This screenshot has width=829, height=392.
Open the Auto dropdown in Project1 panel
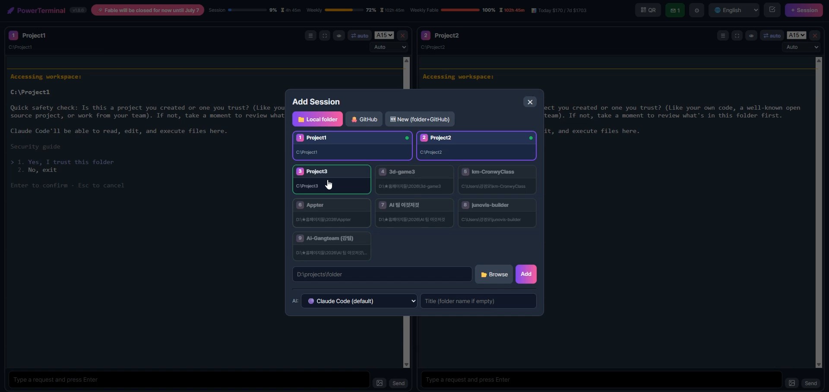pyautogui.click(x=389, y=47)
